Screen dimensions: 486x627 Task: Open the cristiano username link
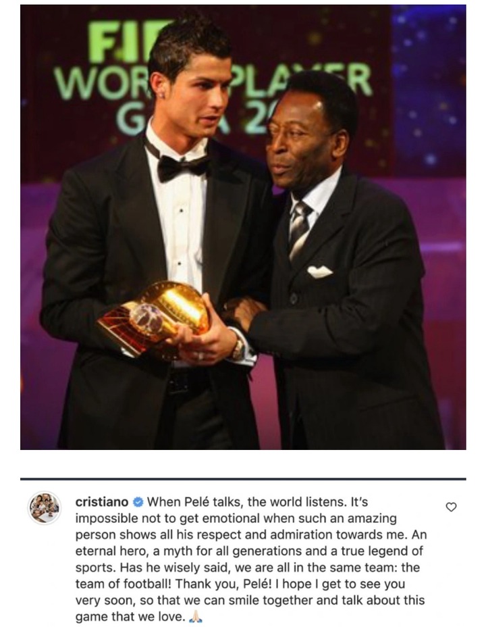click(102, 502)
